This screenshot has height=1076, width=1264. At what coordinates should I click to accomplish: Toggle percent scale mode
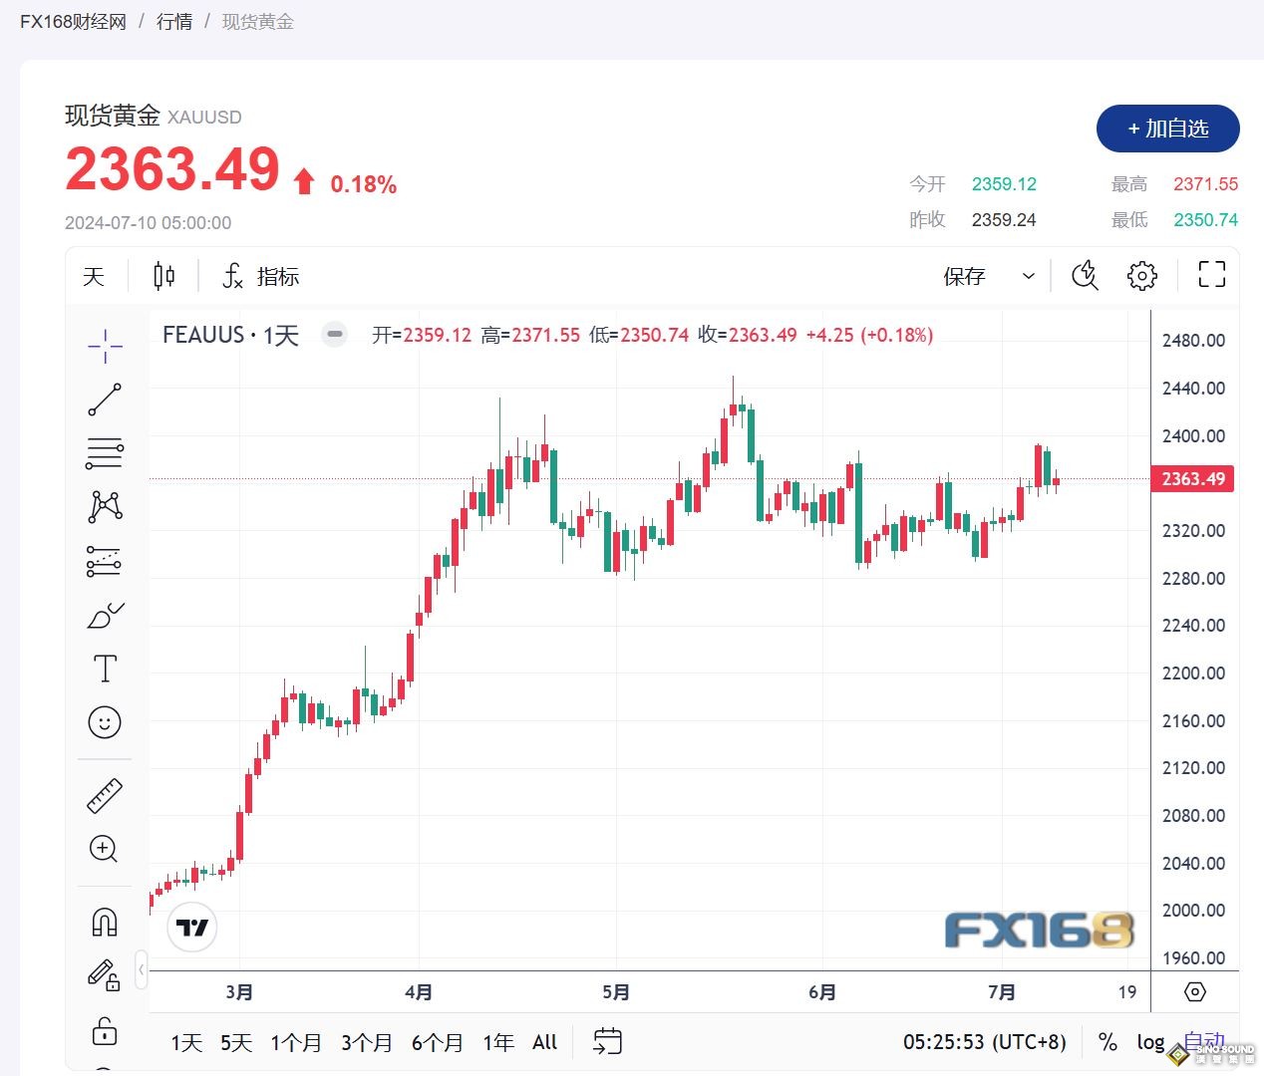click(x=1107, y=1043)
